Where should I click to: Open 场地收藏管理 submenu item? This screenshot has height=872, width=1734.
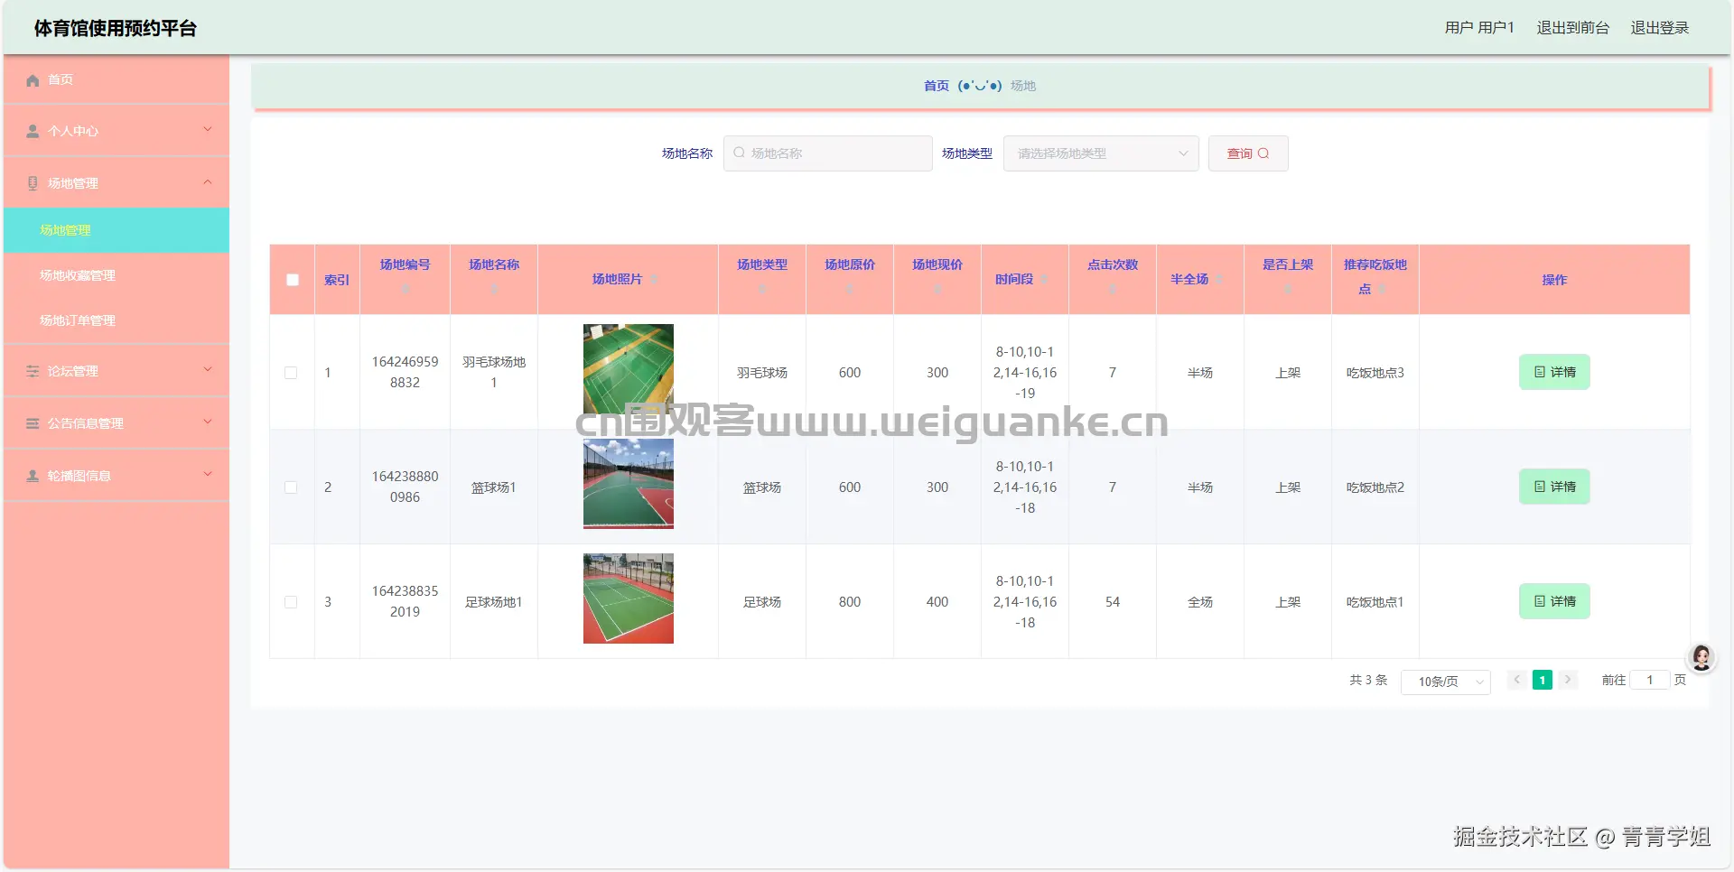117,275
